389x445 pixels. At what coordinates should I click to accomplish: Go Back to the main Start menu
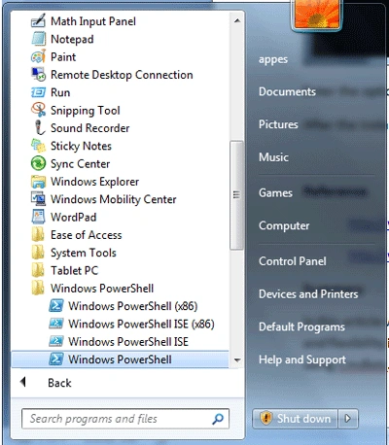pyautogui.click(x=59, y=383)
